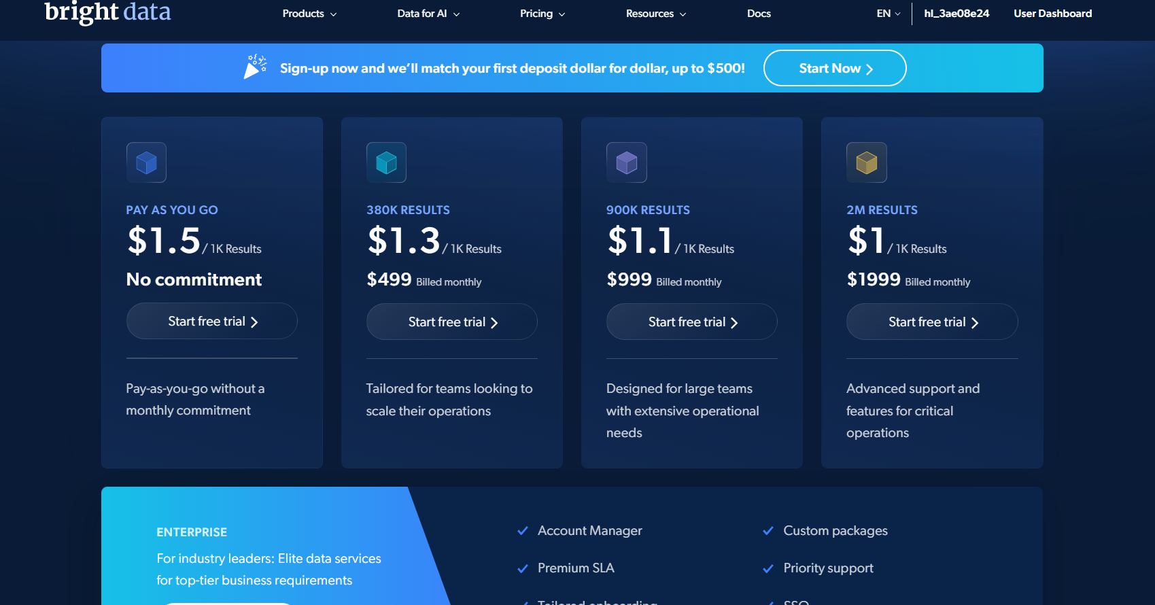
Task: Click the Premium SLA feature text
Action: (x=576, y=568)
